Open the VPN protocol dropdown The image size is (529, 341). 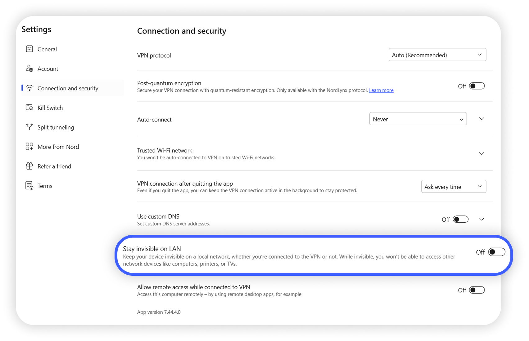[x=437, y=54]
